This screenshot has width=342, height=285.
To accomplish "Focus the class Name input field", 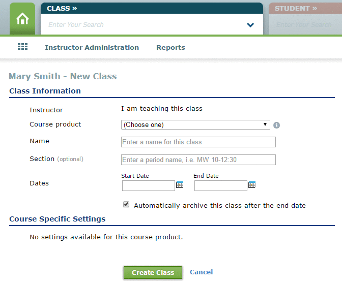I will (198, 142).
